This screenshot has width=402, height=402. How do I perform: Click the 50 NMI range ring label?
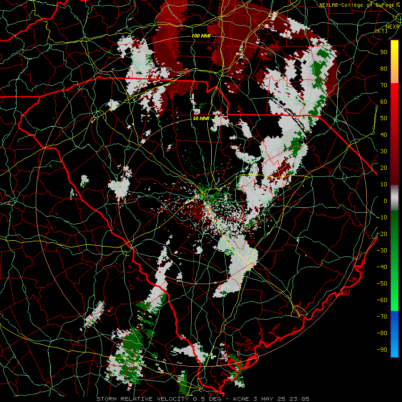[x=201, y=119]
